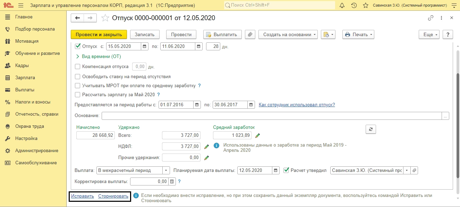Edit НДФЛ amount with pencil icon
The image size is (460, 207).
click(206, 147)
